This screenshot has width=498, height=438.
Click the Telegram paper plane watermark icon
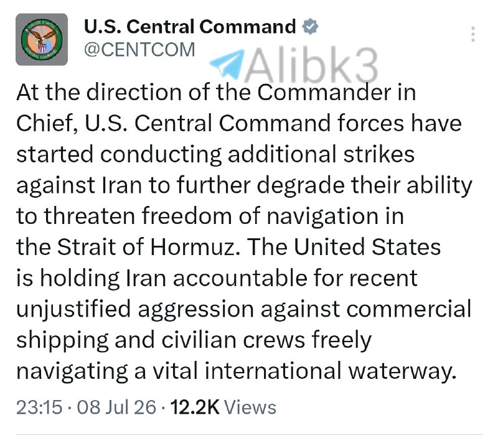pos(227,65)
